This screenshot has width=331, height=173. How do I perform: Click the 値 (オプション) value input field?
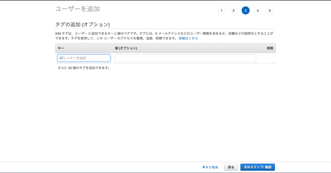[x=185, y=58]
